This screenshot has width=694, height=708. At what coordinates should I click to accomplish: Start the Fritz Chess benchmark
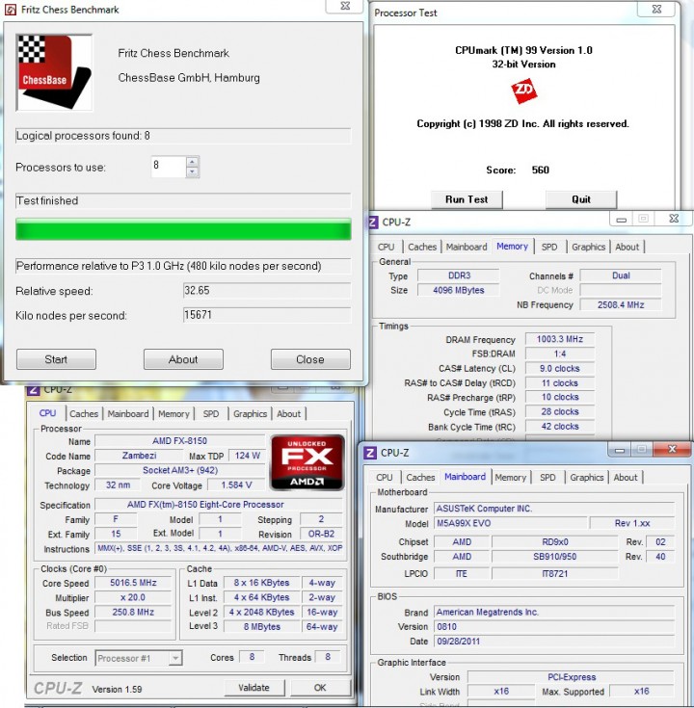click(56, 359)
